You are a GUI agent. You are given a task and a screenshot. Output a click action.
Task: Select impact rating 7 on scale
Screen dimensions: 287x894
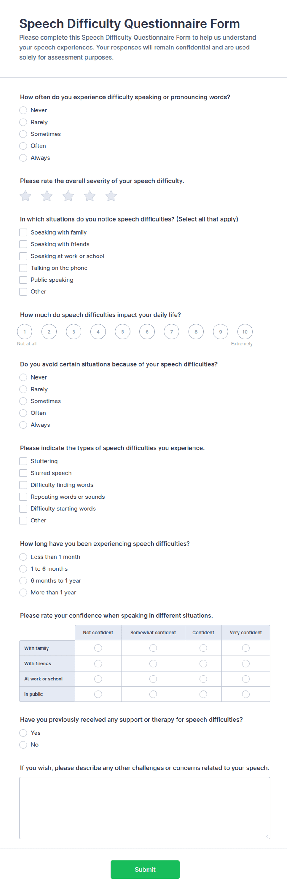[x=172, y=331]
